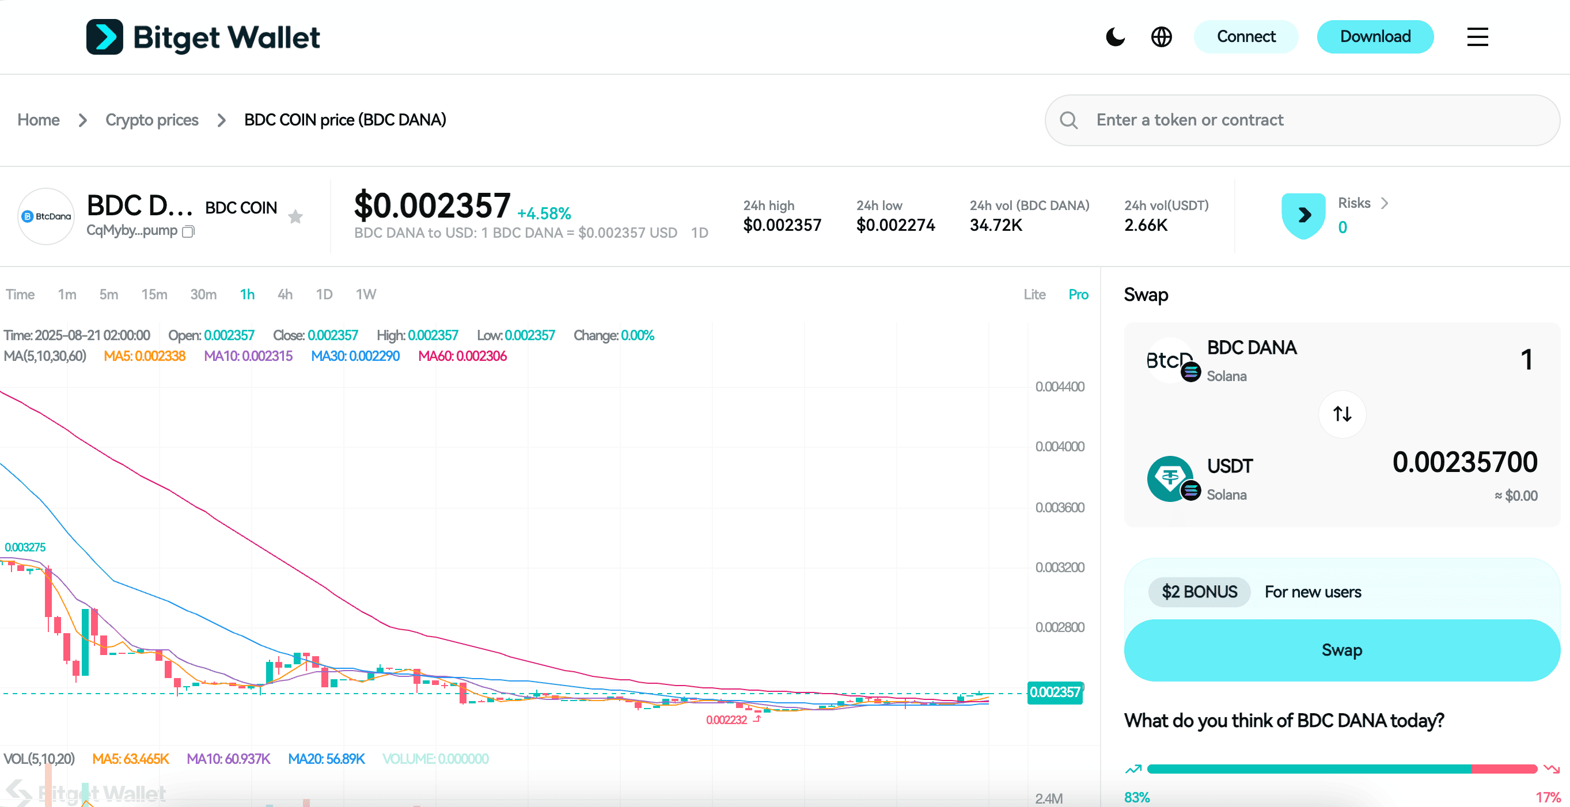Select the 1D chart interval
Viewport: 1570px width, 807px height.
(x=324, y=295)
